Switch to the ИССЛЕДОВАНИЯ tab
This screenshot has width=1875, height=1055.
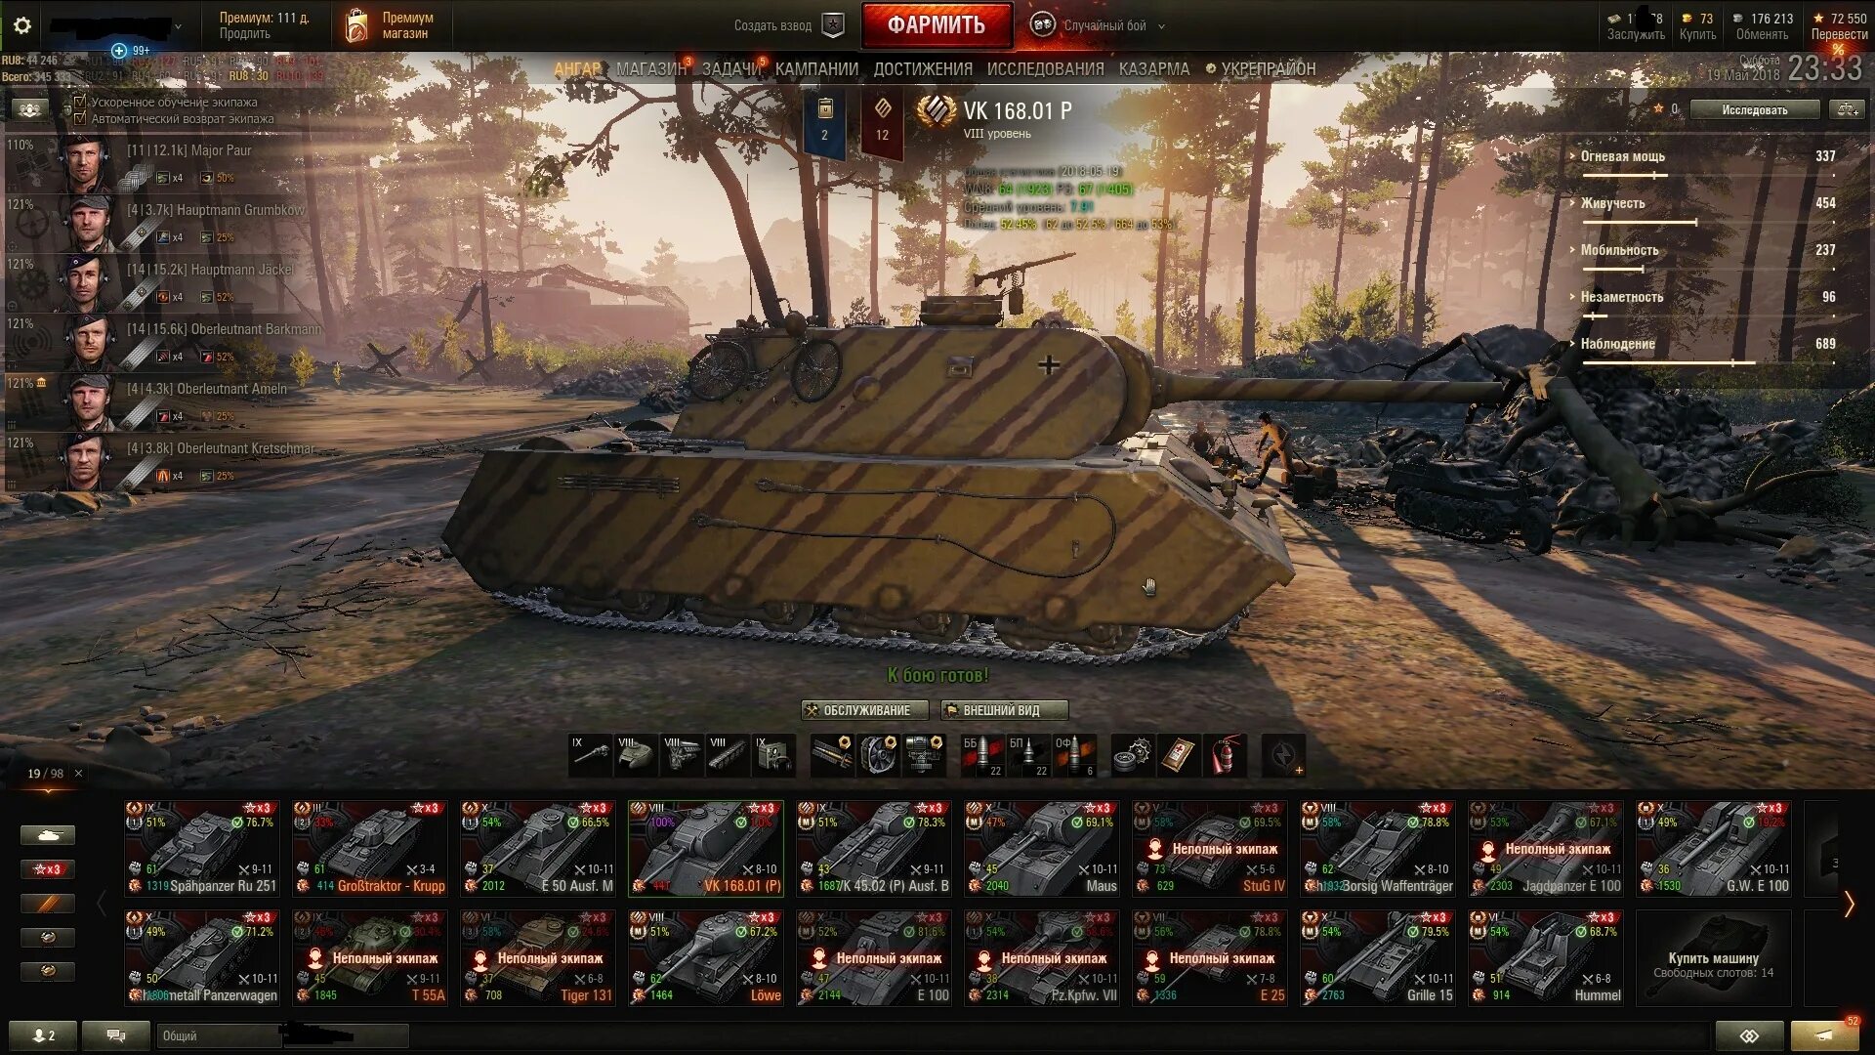1045,68
